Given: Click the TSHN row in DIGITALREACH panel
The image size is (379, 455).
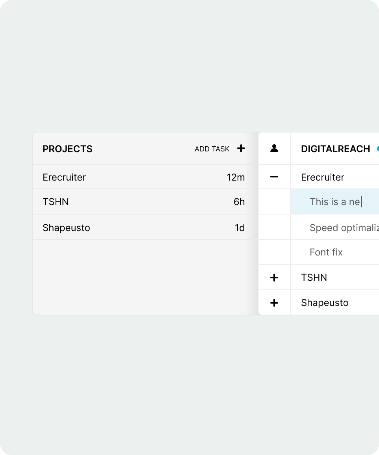Looking at the screenshot, I should (314, 278).
